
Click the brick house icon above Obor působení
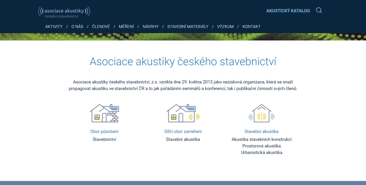(x=104, y=113)
